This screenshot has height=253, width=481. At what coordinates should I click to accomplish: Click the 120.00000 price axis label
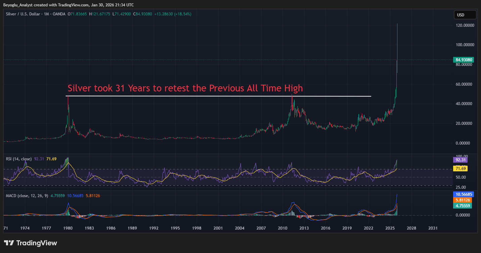[465, 25]
